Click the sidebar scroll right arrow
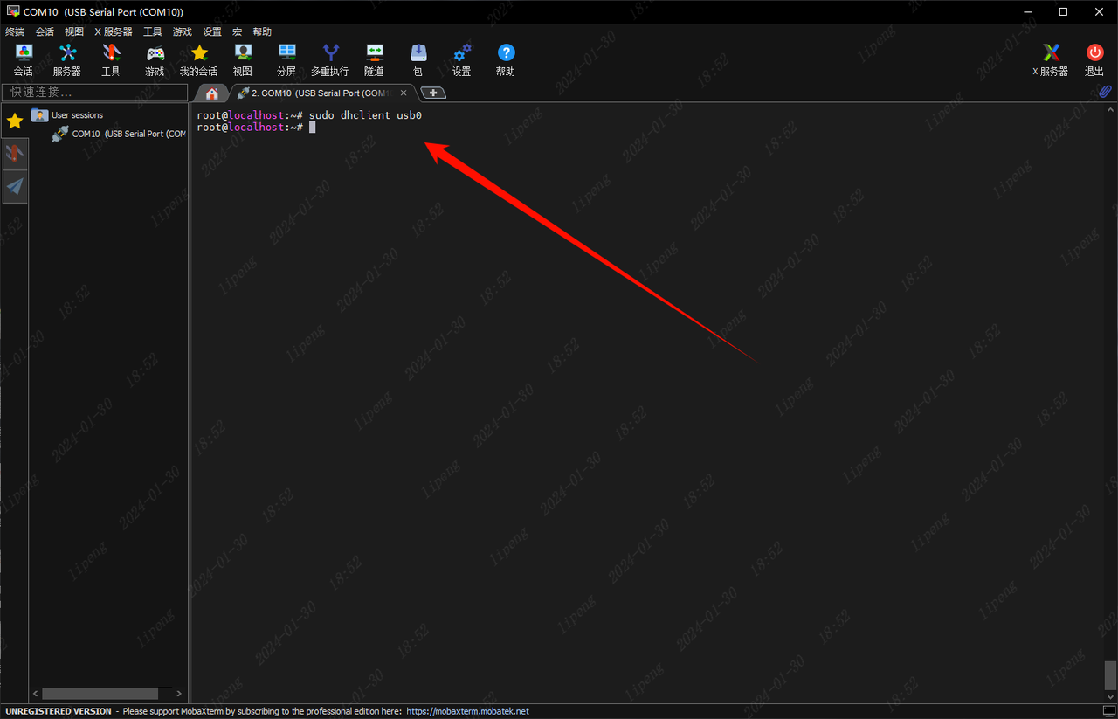1118x719 pixels. click(179, 694)
